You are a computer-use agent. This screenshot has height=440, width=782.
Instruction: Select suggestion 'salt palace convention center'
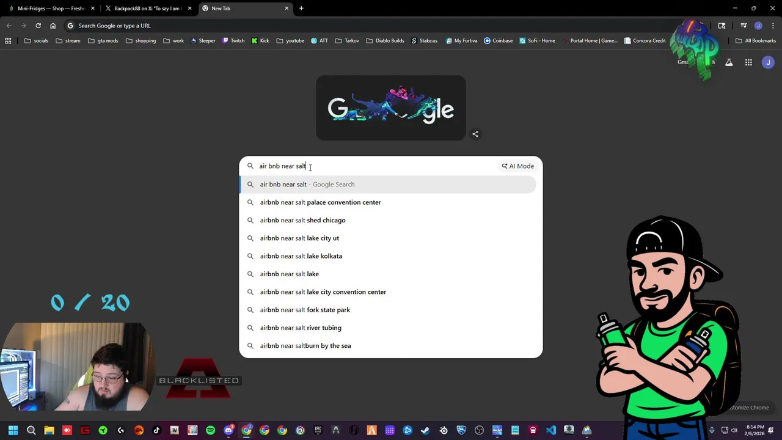[387, 202]
